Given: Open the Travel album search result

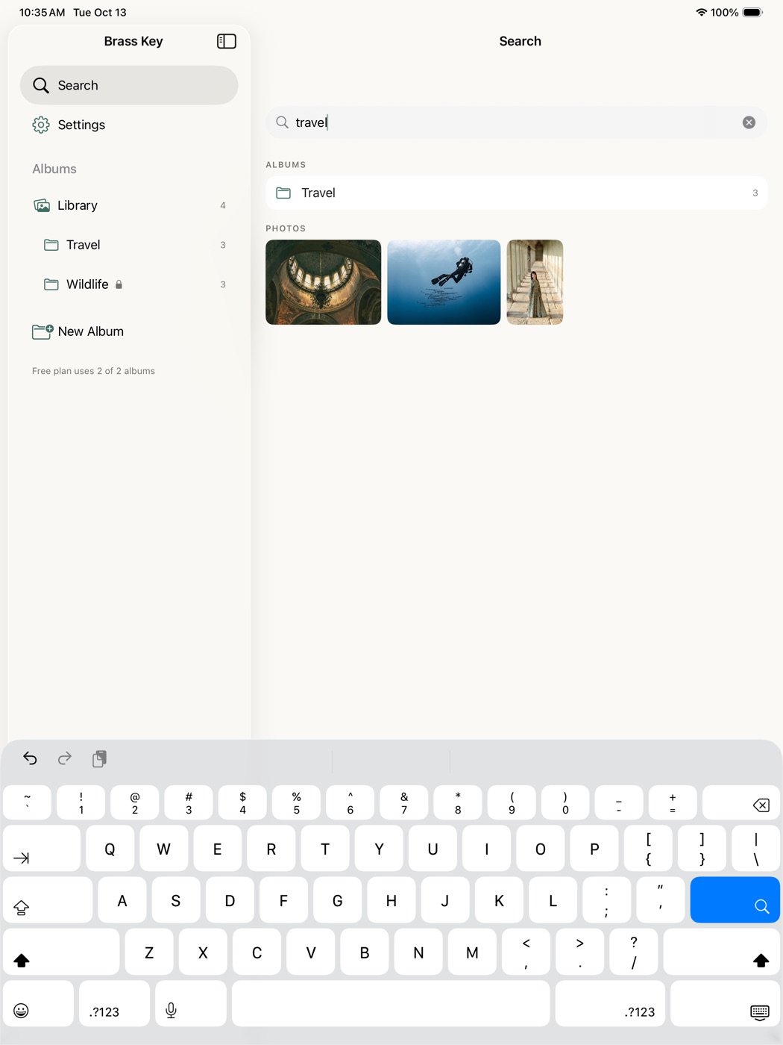Looking at the screenshot, I should coord(516,193).
